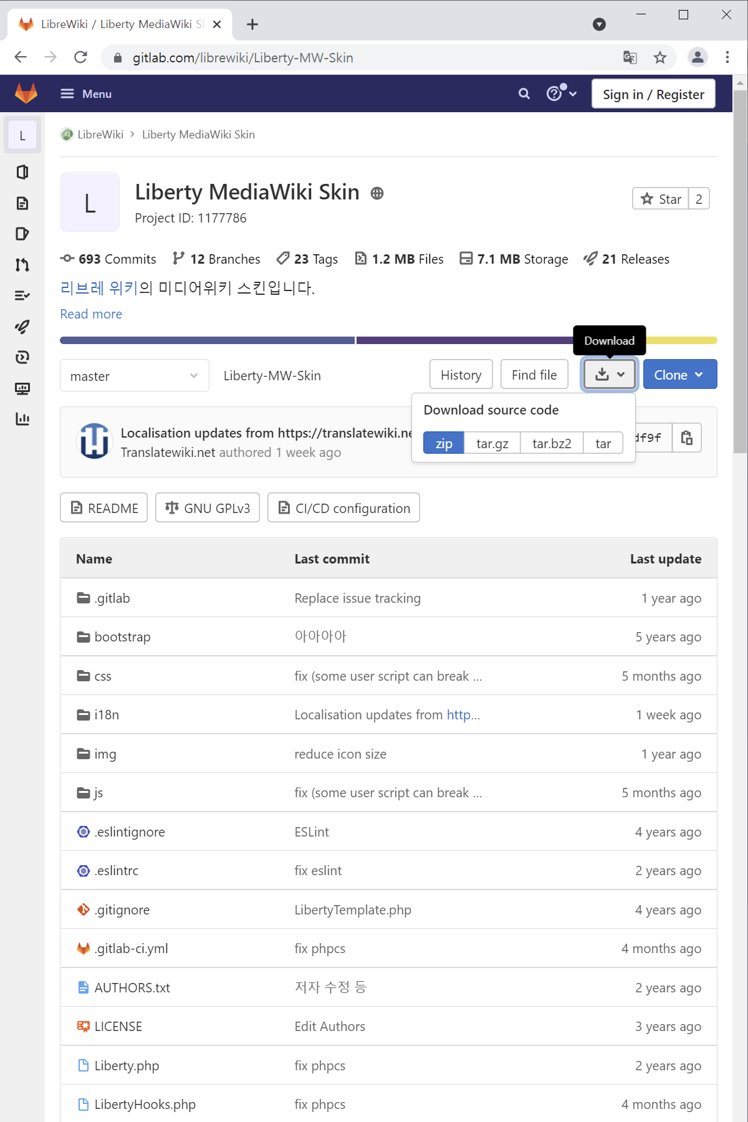Open the Help dropdown in navbar

(562, 93)
